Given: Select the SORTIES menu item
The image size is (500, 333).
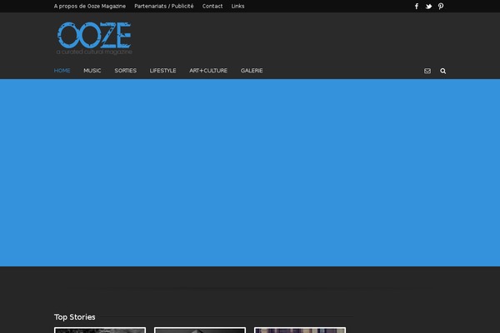Looking at the screenshot, I should tap(125, 71).
